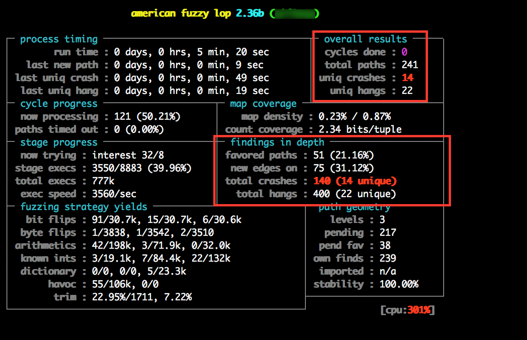
Task: Click the 'havoc' value 55/106k, 0/0
Action: coord(125,285)
